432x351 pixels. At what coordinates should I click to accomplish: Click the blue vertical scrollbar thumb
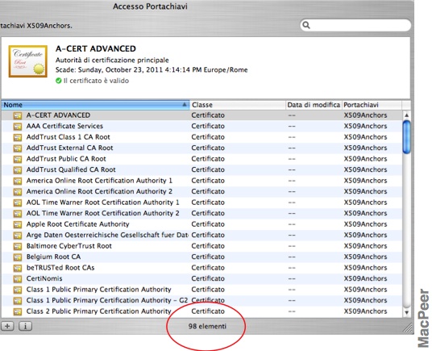click(407, 136)
